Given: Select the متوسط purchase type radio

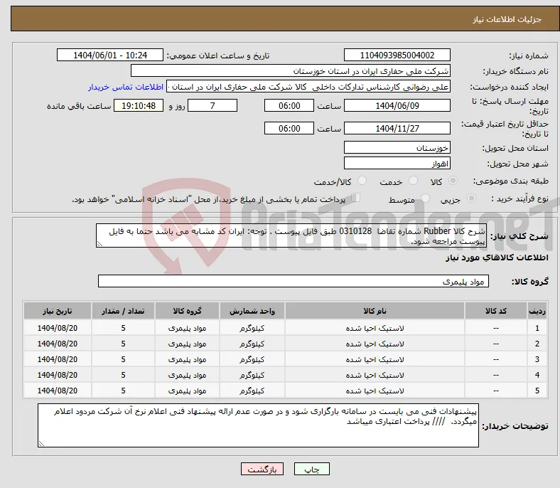Looking at the screenshot, I should coord(425,198).
